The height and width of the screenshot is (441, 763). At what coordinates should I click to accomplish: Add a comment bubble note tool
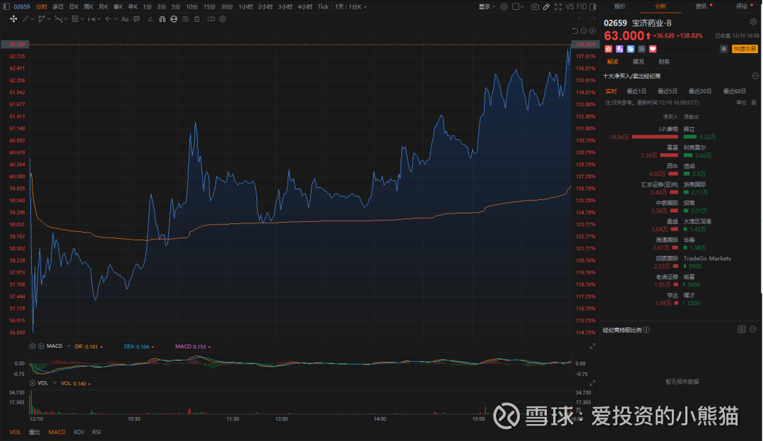[136, 19]
